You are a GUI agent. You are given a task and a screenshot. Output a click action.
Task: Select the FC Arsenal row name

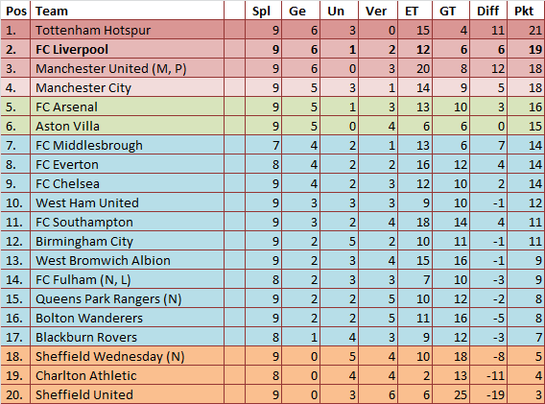click(x=127, y=107)
